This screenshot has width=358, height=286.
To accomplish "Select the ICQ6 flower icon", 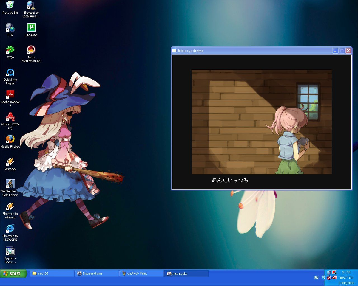I will tap(10, 50).
